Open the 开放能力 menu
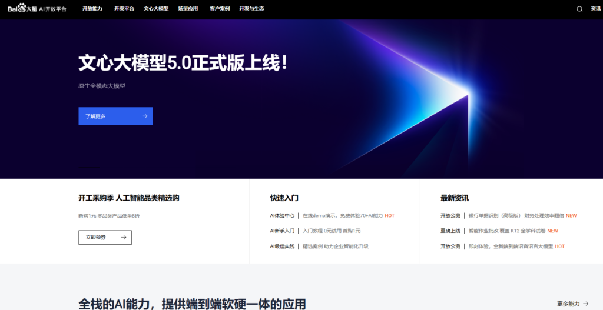 coord(92,8)
